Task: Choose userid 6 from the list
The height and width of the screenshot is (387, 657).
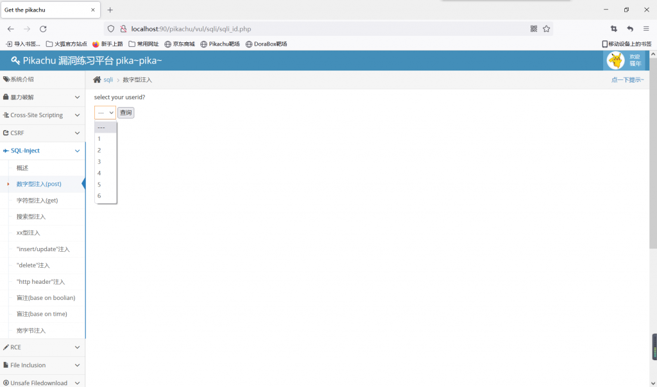Action: [x=99, y=196]
